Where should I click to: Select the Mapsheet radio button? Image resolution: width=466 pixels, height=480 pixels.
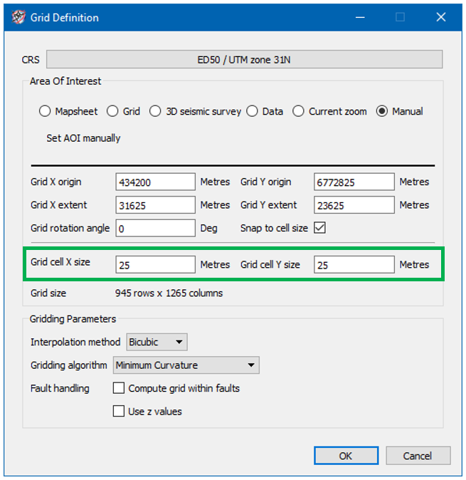tap(46, 111)
